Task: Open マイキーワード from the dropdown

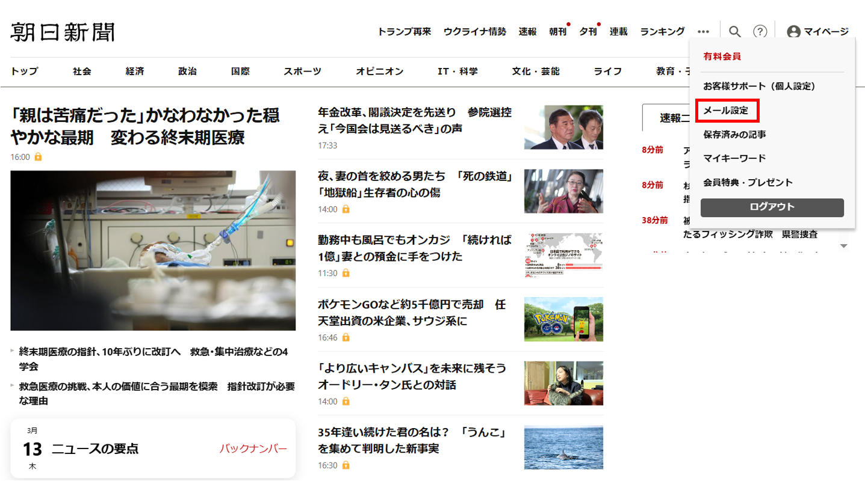Action: [734, 158]
